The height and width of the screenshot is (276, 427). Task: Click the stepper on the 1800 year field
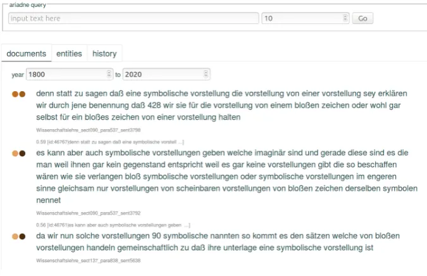click(x=109, y=75)
